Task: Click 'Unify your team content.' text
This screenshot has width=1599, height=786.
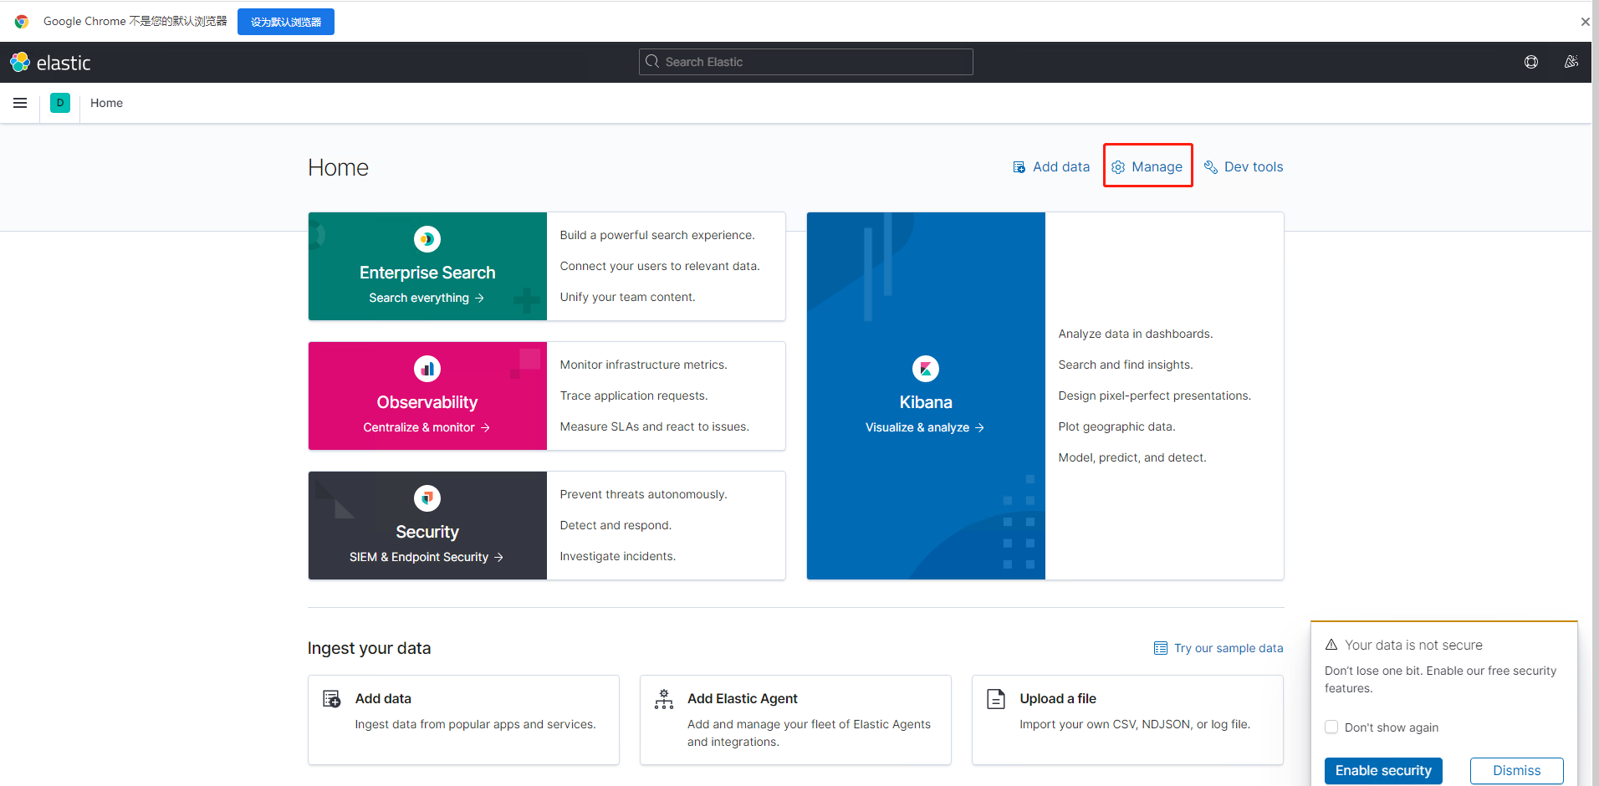Action: [x=627, y=298]
